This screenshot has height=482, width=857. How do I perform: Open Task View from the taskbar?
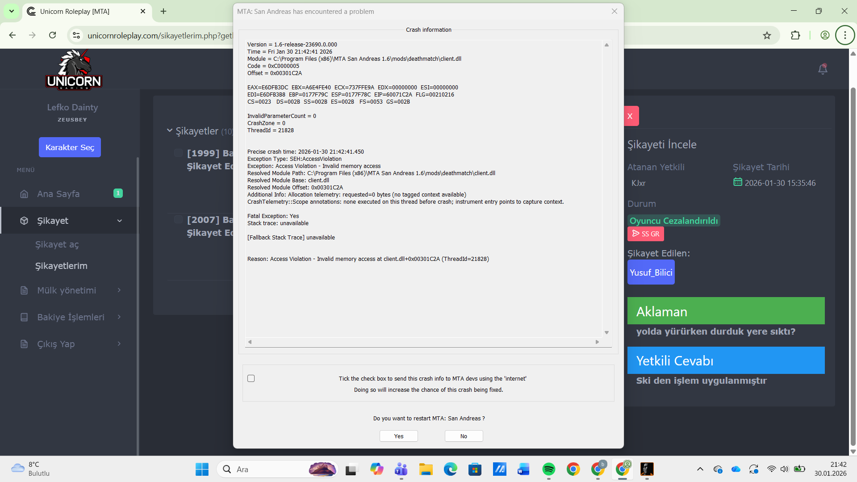click(351, 469)
